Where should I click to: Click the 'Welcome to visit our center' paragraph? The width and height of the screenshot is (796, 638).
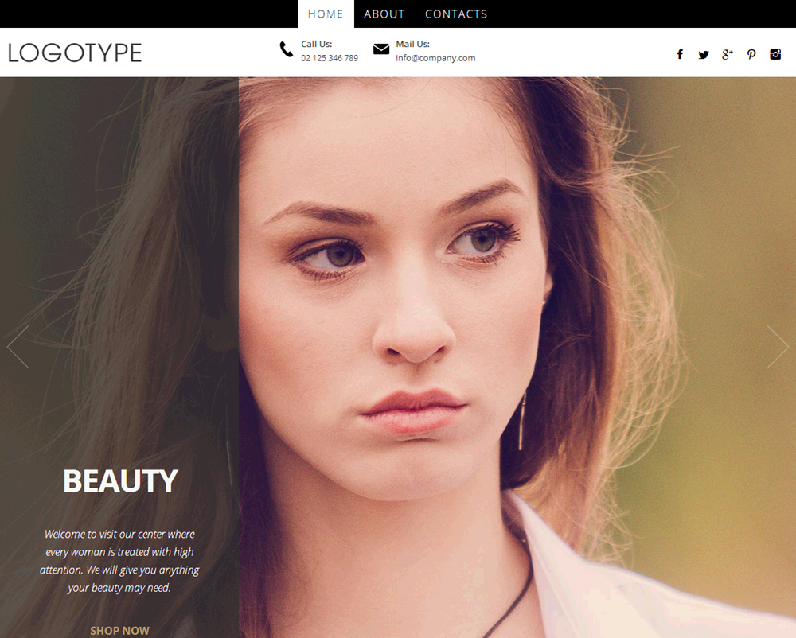(120, 561)
